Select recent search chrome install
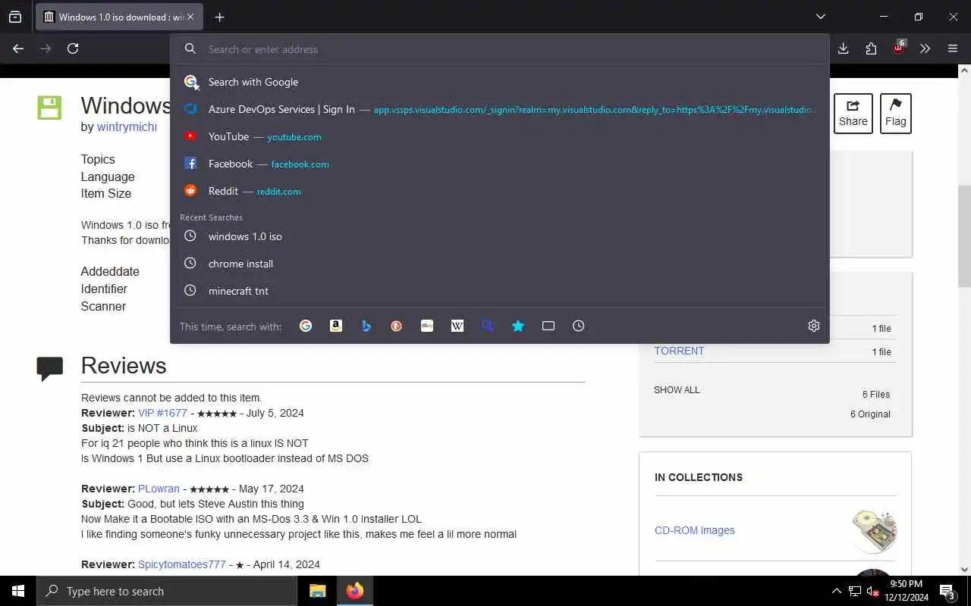The height and width of the screenshot is (606, 971). coord(500,264)
